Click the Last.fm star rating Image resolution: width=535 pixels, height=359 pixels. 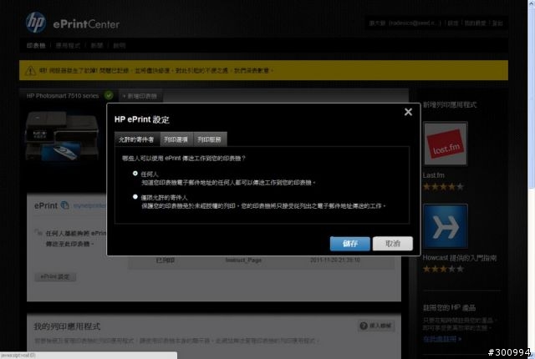(x=443, y=187)
